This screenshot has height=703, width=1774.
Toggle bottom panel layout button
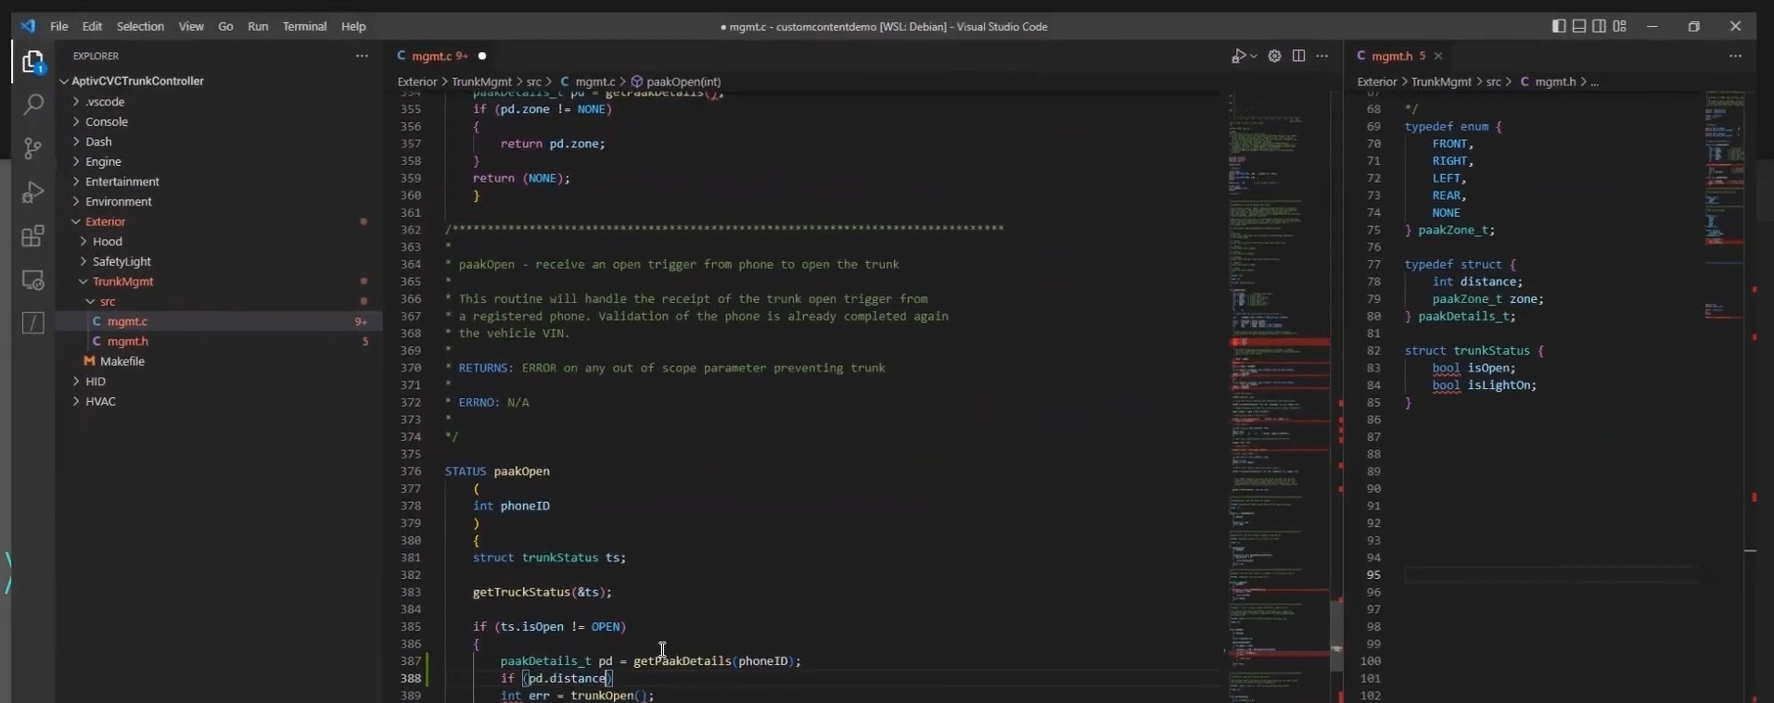click(x=1579, y=26)
